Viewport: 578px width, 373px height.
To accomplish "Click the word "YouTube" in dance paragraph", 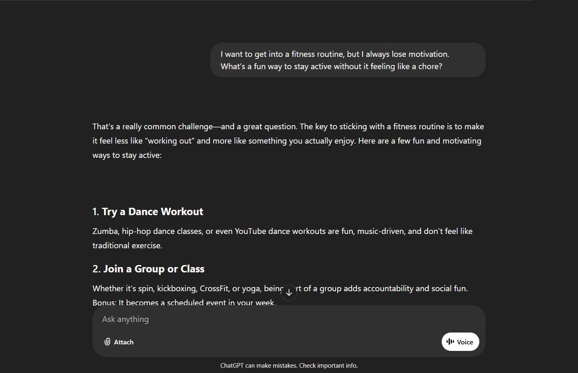I will coord(251,231).
